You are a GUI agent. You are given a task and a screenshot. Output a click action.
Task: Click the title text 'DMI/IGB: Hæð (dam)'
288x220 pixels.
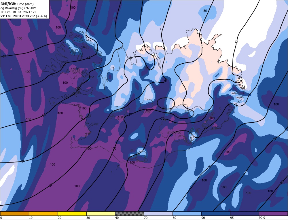tap(17, 4)
